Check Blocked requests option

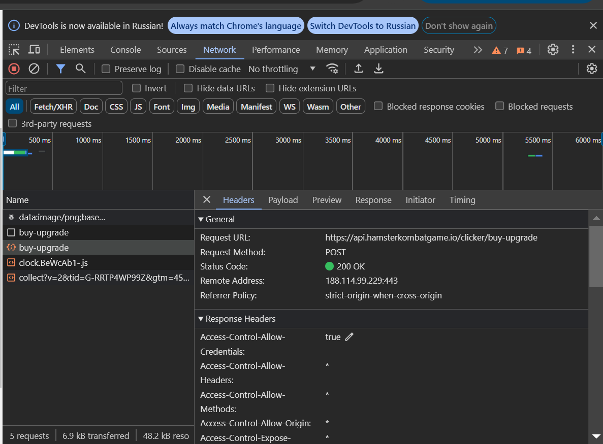(x=499, y=106)
